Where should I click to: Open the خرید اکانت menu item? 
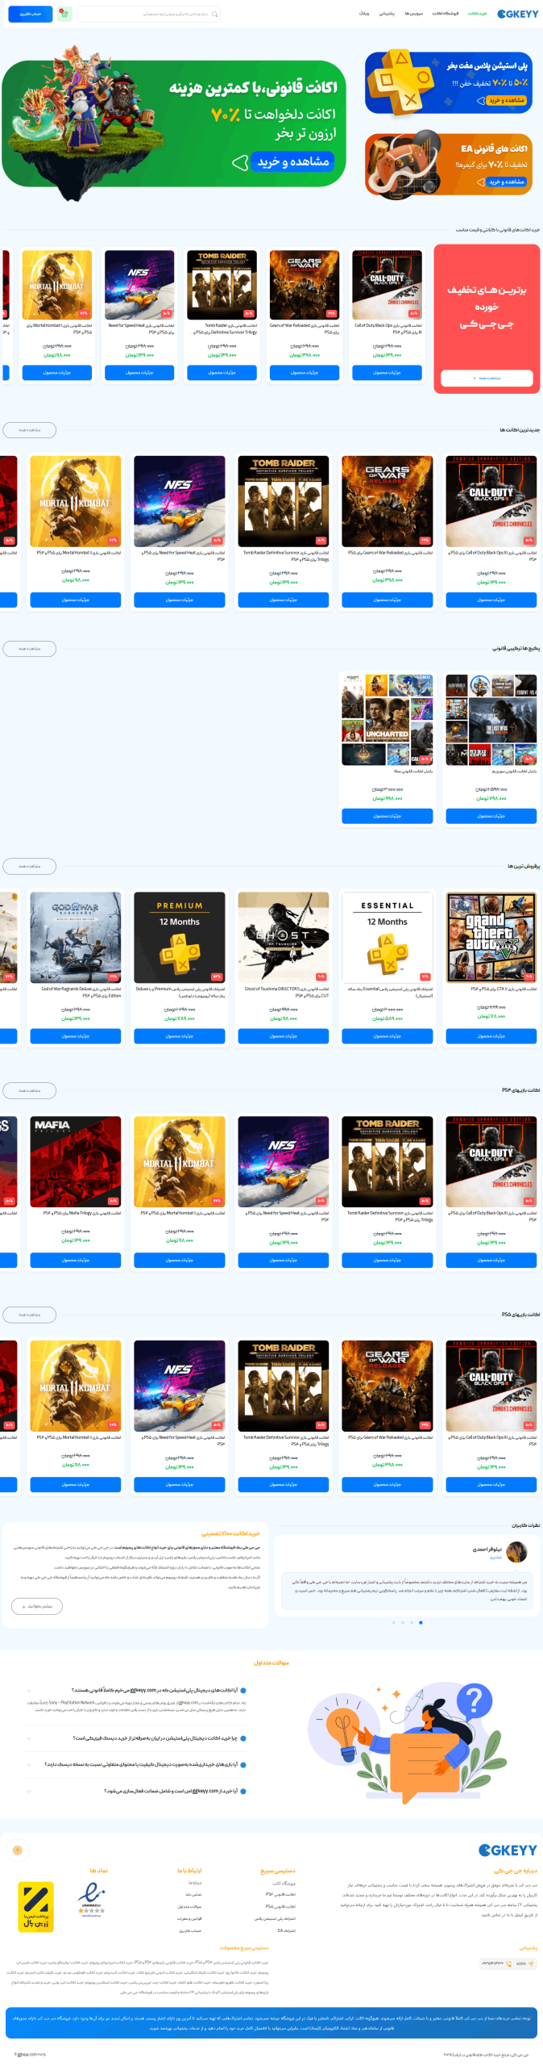(477, 14)
